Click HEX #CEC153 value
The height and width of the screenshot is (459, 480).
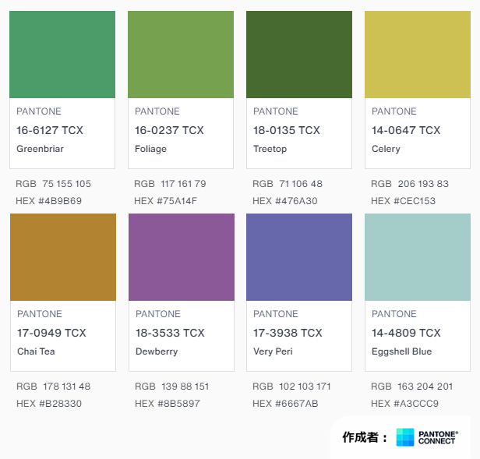tap(403, 201)
